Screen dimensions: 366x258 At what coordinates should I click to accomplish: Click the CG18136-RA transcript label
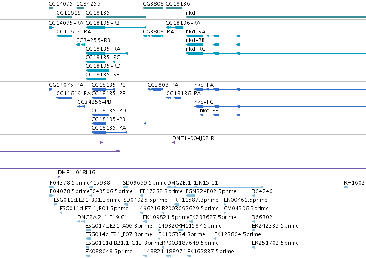pyautogui.click(x=183, y=23)
